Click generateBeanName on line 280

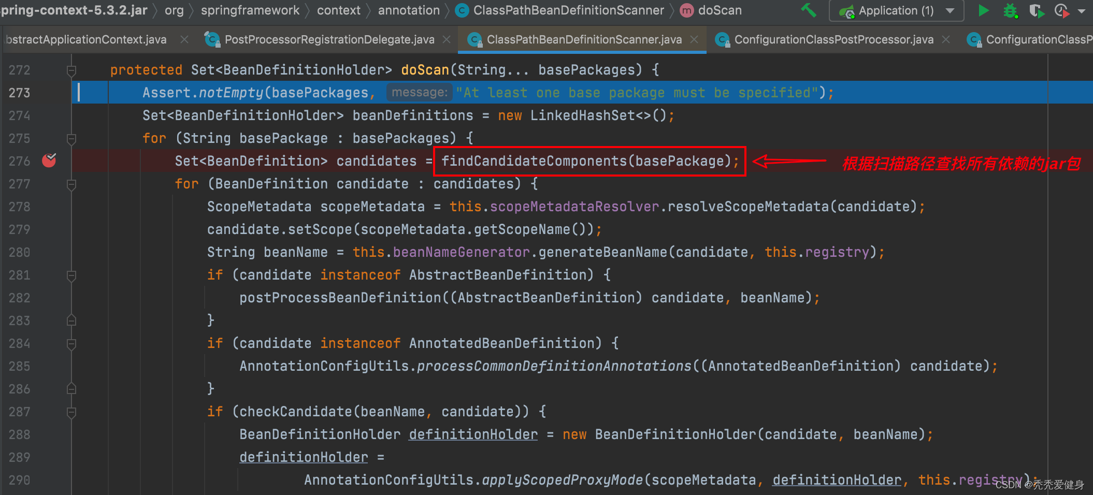click(602, 252)
